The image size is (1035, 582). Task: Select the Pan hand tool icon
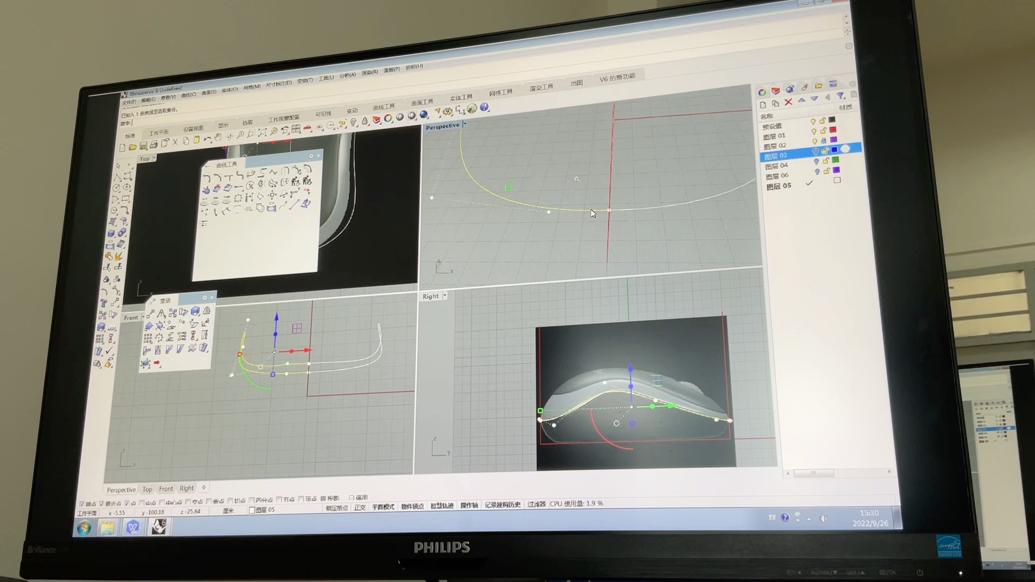tap(218, 137)
